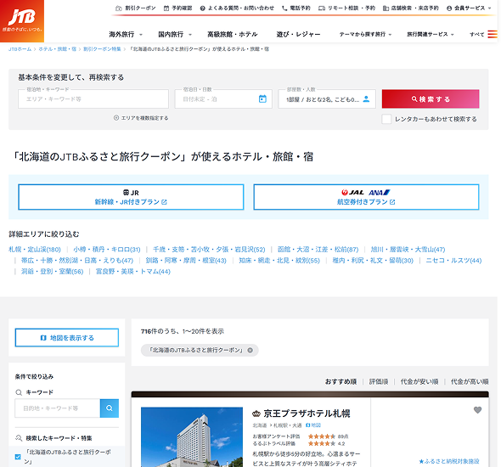
Task: Filter by 千歳・支笏・苫小牧・夕張・岩見沢(52)
Action: click(x=209, y=250)
